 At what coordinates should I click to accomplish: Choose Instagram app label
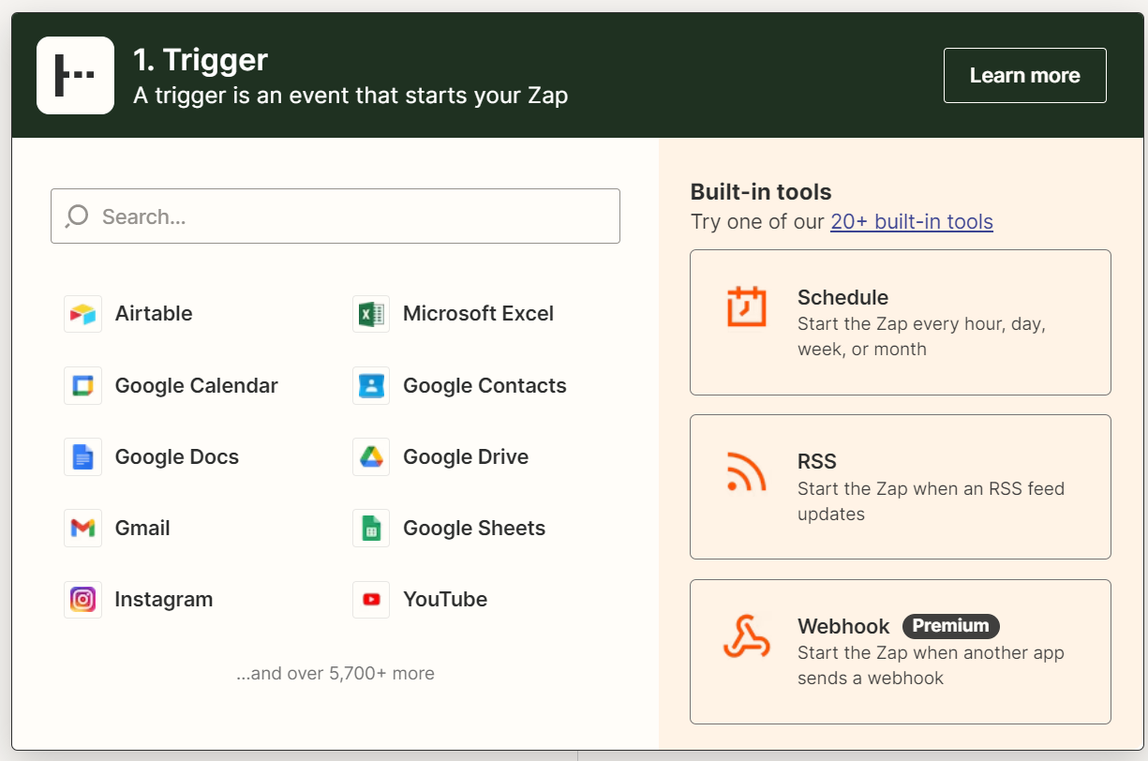[164, 600]
